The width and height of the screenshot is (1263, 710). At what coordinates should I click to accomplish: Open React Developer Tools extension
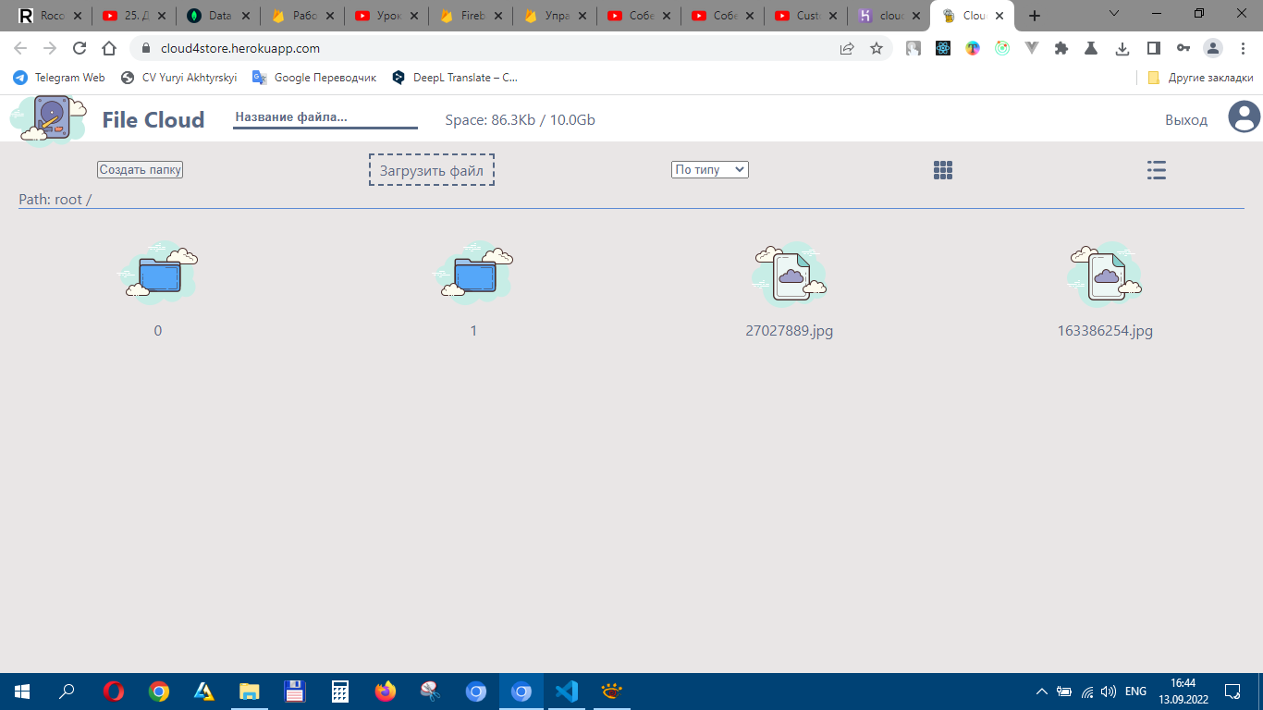click(x=943, y=48)
